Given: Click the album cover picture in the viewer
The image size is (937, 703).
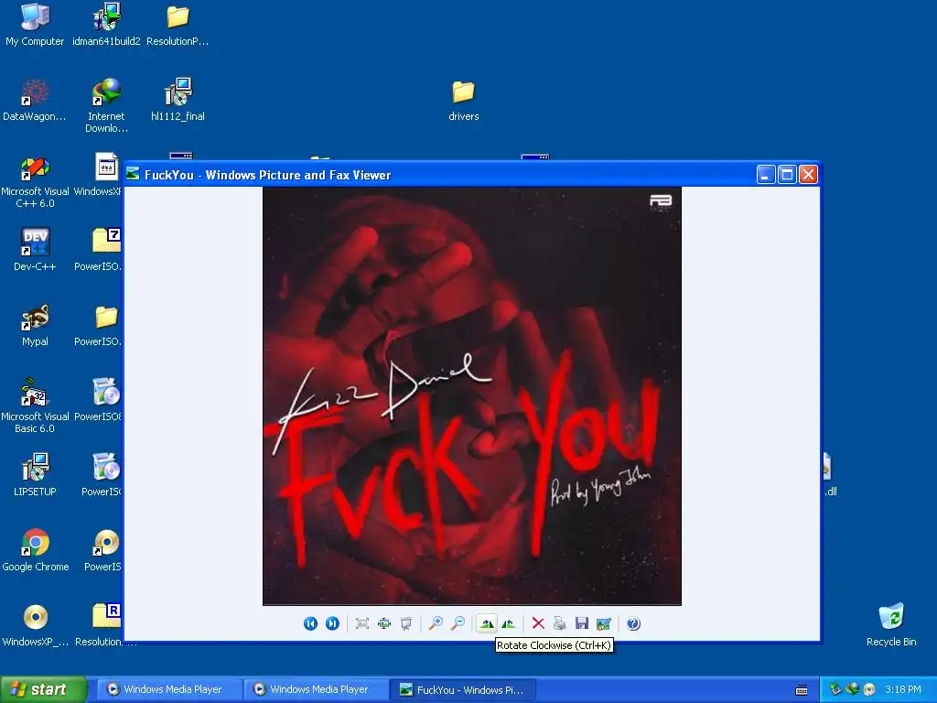Looking at the screenshot, I should click(x=472, y=395).
